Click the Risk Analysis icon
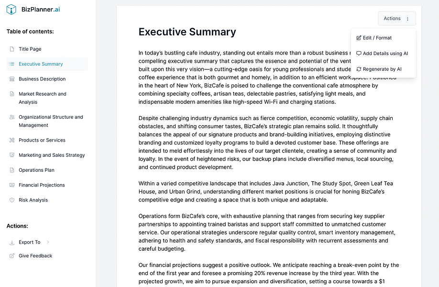439x287 pixels. [x=12, y=200]
